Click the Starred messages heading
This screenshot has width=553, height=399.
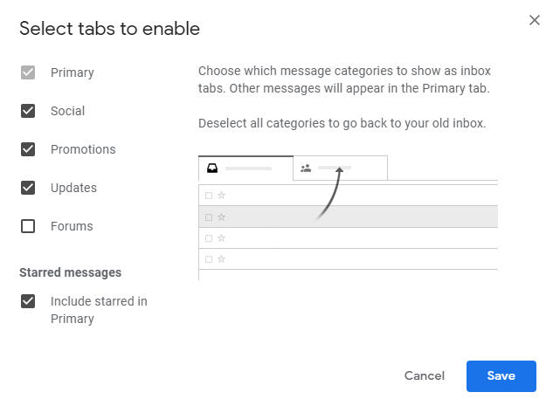pos(70,272)
